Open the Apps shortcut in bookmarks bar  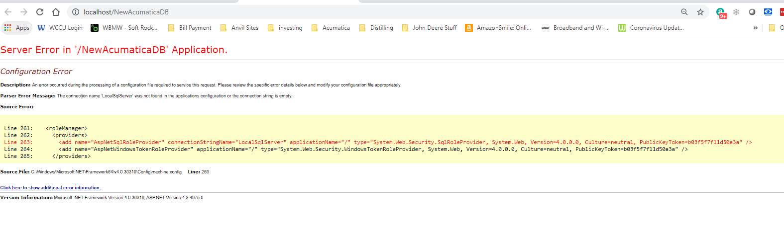17,28
